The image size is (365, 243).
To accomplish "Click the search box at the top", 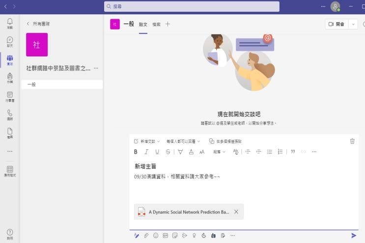I will click(x=192, y=6).
